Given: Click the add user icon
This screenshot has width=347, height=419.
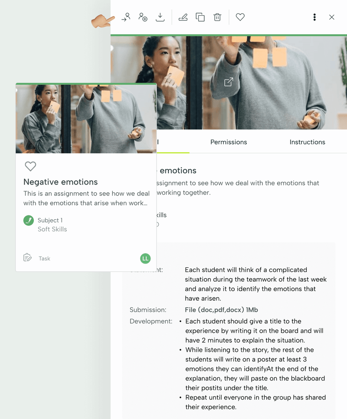Looking at the screenshot, I should [143, 17].
